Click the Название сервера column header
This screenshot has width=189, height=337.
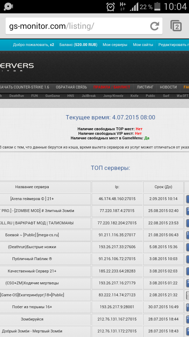[x=32, y=187]
